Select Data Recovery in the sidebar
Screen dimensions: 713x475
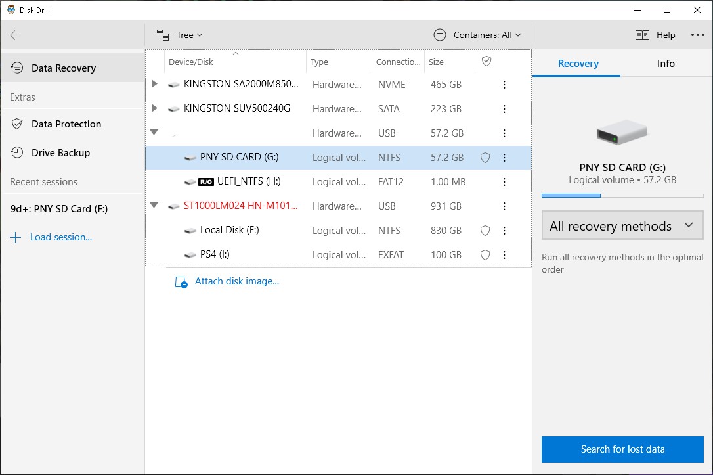[x=73, y=68]
